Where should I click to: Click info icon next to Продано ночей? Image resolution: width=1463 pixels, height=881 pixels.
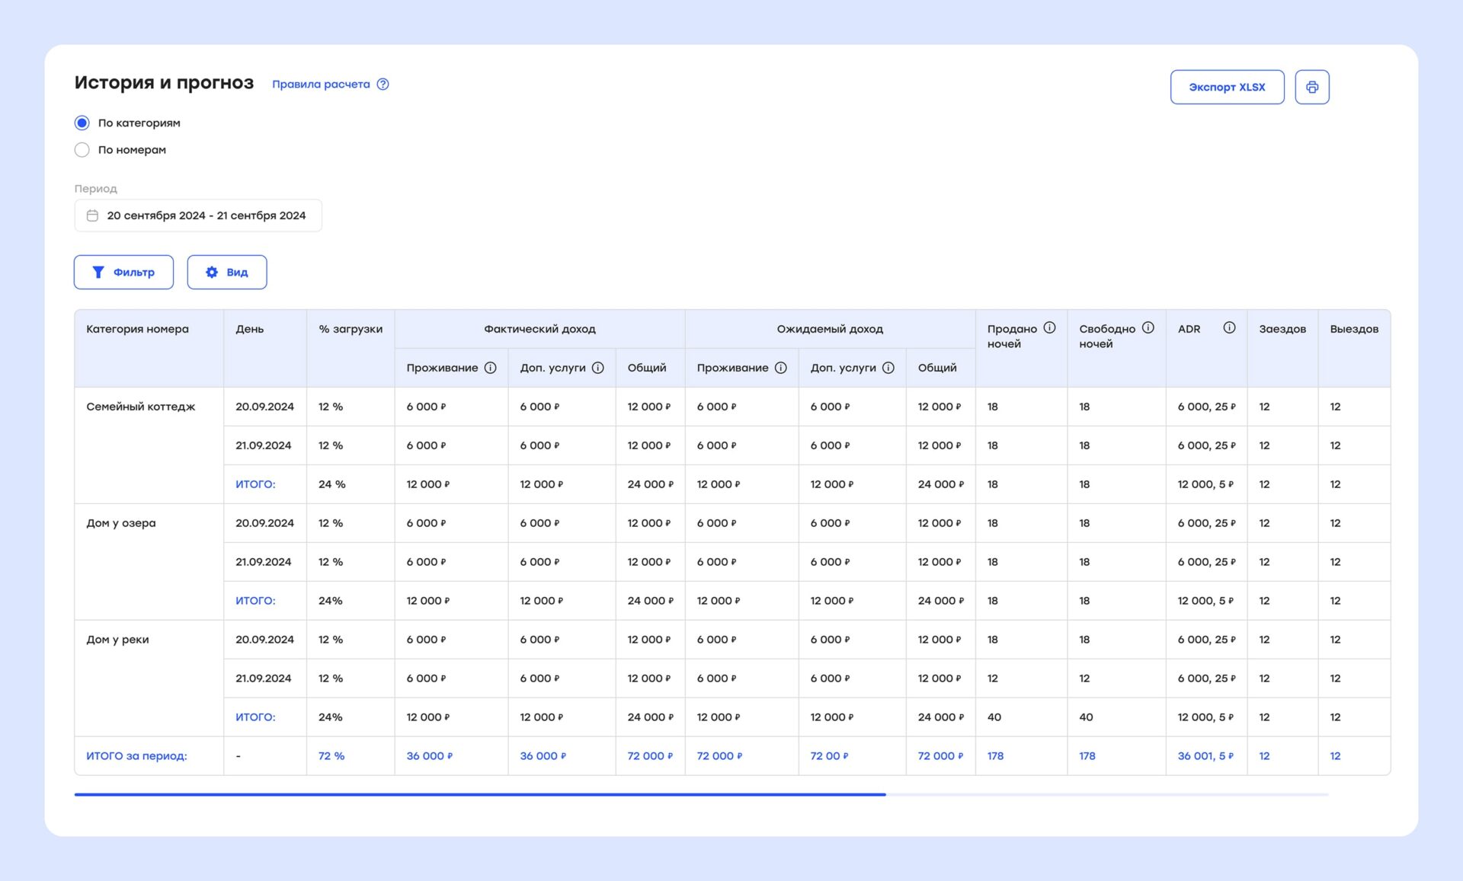point(1049,328)
